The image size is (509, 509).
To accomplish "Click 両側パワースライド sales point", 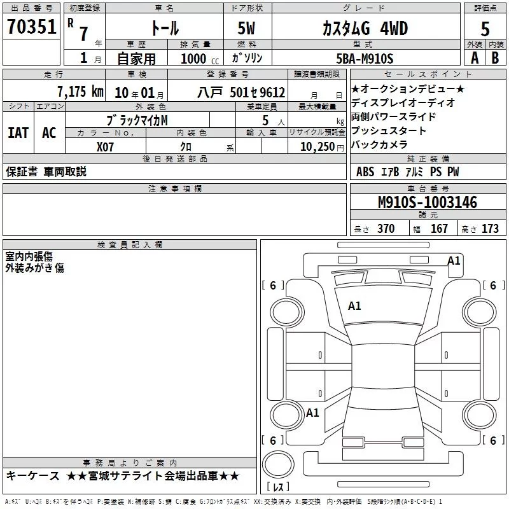I will tap(393, 116).
